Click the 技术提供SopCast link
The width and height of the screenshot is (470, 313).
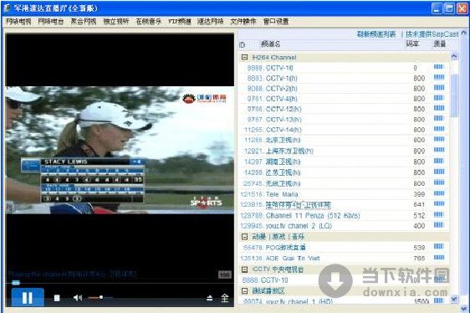pyautogui.click(x=432, y=34)
